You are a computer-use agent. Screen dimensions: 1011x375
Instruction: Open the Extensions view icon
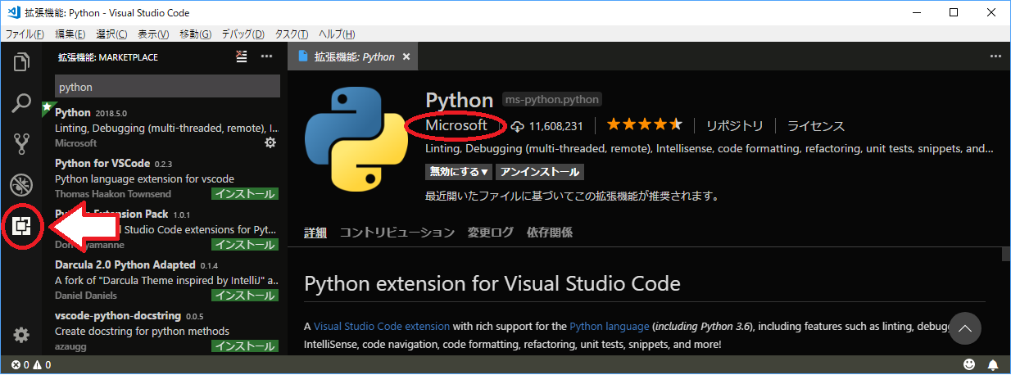[22, 228]
